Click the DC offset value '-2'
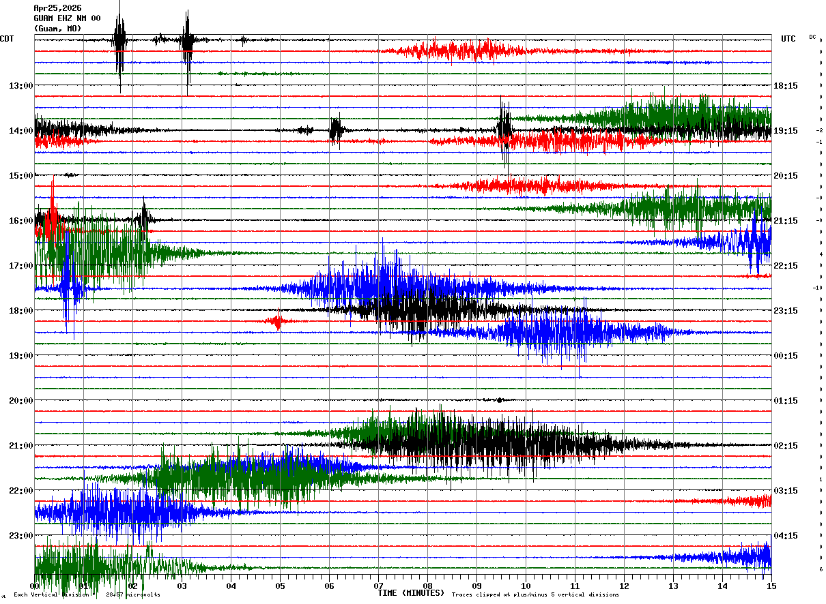The image size is (826, 604). pyautogui.click(x=819, y=130)
